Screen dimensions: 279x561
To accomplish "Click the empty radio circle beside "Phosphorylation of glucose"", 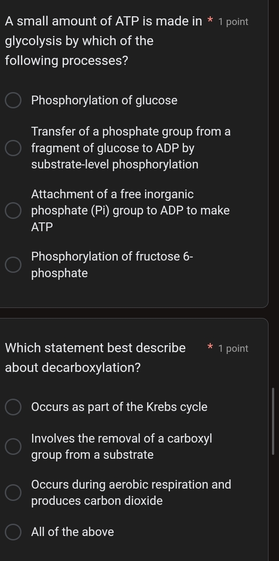I will coord(13,100).
